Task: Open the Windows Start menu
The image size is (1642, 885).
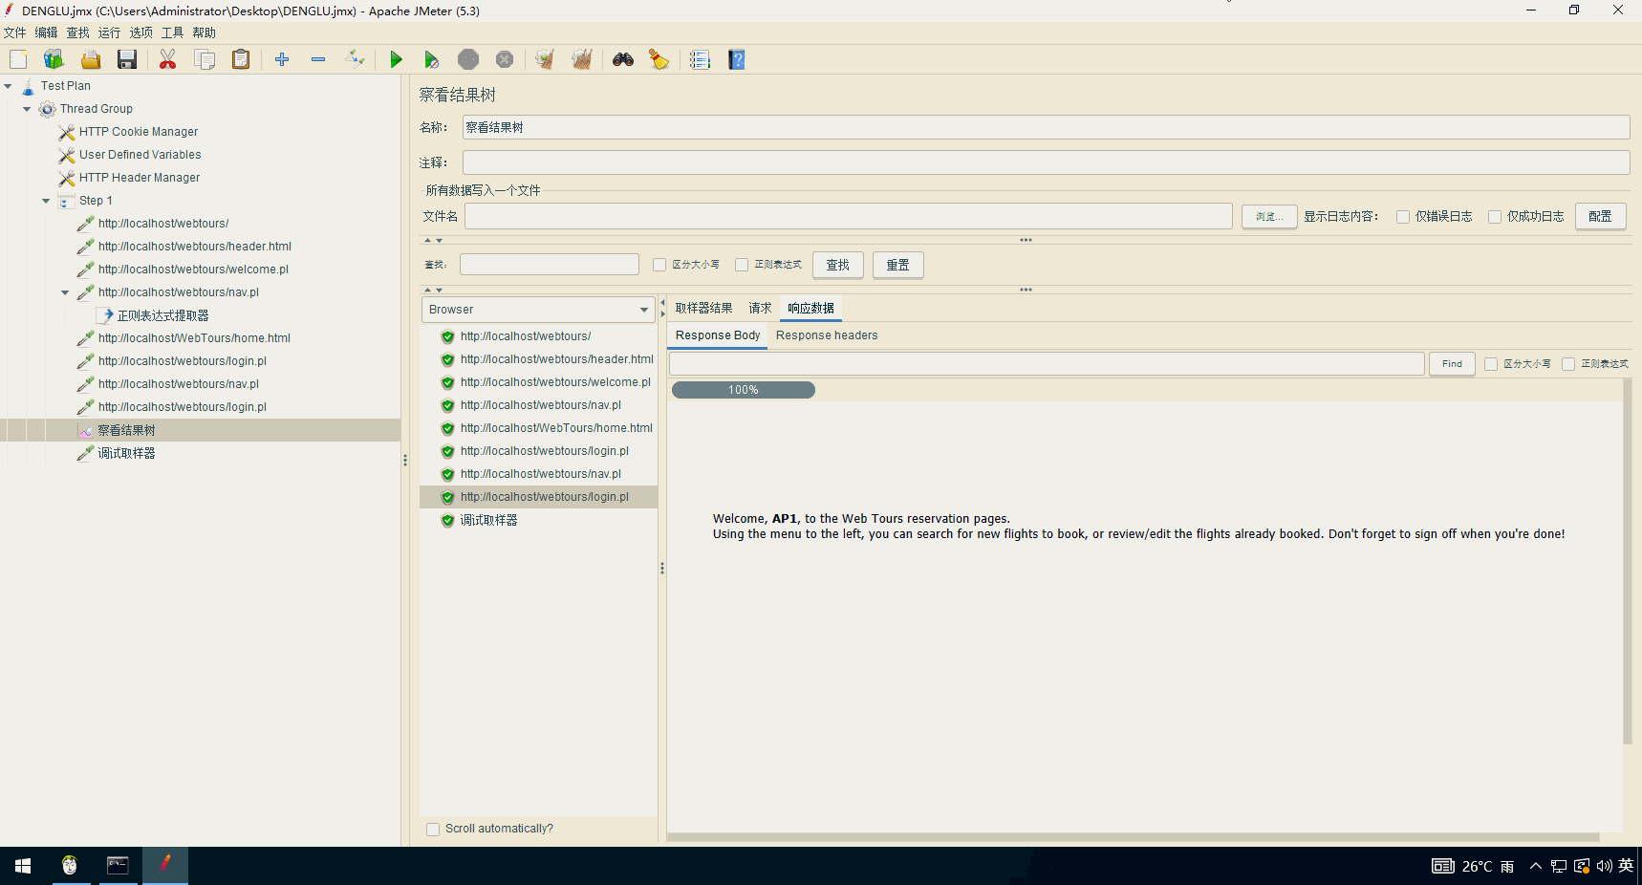Action: tap(23, 866)
